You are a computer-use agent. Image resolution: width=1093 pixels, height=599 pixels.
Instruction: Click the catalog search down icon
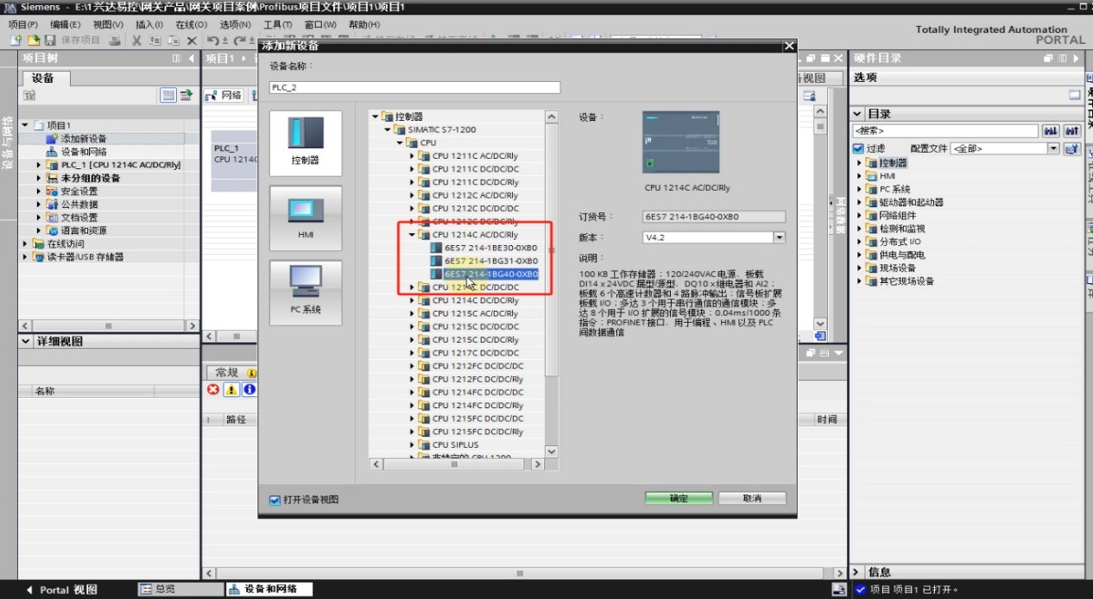(x=1051, y=131)
